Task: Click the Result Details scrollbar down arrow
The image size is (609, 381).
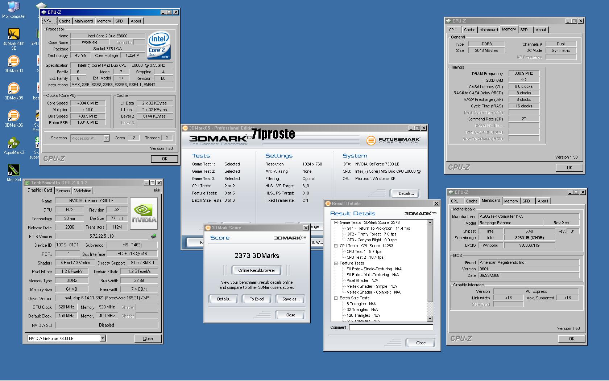Action: pyautogui.click(x=430, y=319)
